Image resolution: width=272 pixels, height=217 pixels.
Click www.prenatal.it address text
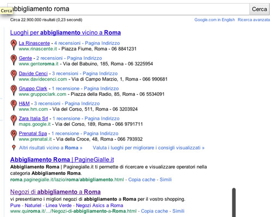coord(35,139)
